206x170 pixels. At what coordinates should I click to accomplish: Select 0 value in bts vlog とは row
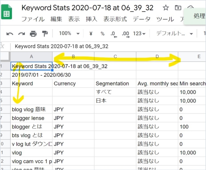coord(192,135)
